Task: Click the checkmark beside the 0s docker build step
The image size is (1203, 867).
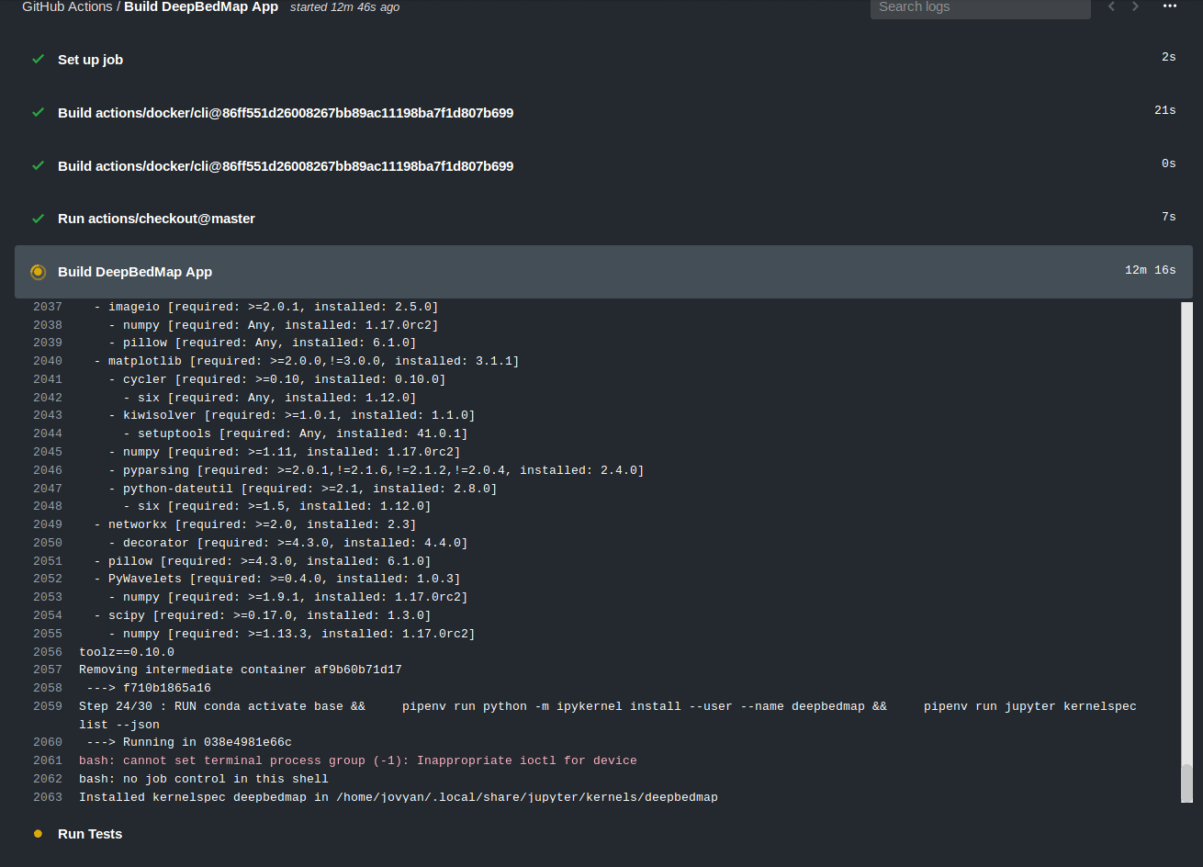Action: pos(38,165)
